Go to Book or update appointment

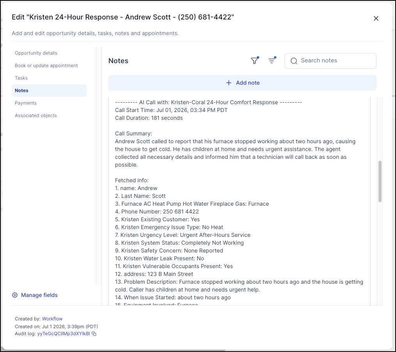[46, 66]
